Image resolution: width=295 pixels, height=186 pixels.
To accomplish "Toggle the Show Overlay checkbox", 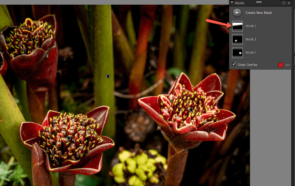I will tap(234, 64).
